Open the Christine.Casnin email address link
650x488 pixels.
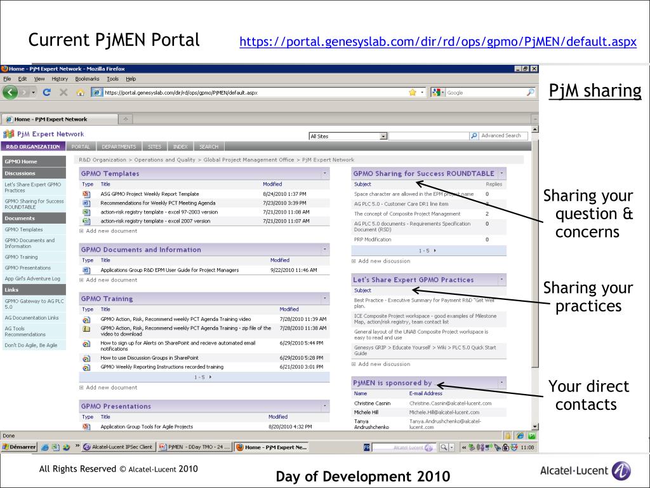[450, 403]
